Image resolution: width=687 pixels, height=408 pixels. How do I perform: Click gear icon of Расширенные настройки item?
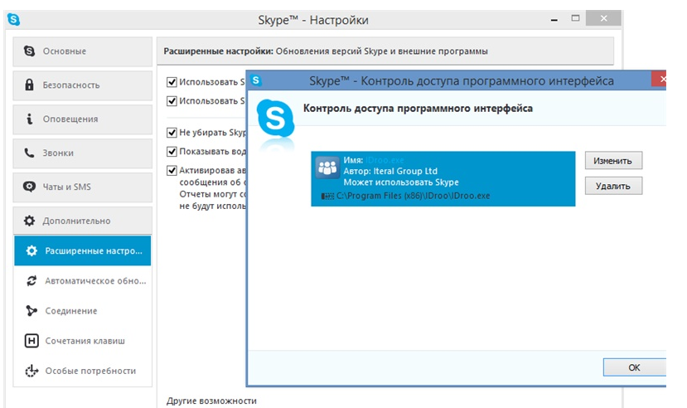(31, 250)
